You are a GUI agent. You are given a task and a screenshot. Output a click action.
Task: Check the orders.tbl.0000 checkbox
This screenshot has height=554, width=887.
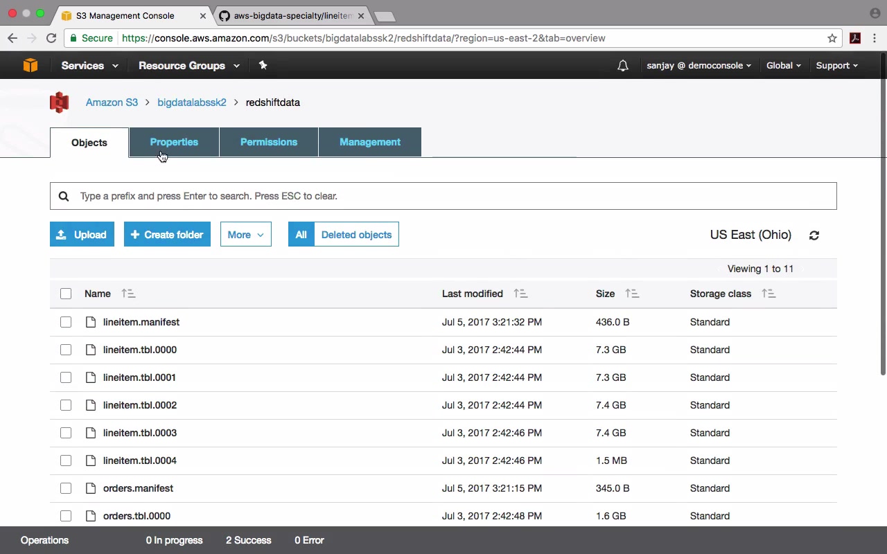[x=66, y=516]
